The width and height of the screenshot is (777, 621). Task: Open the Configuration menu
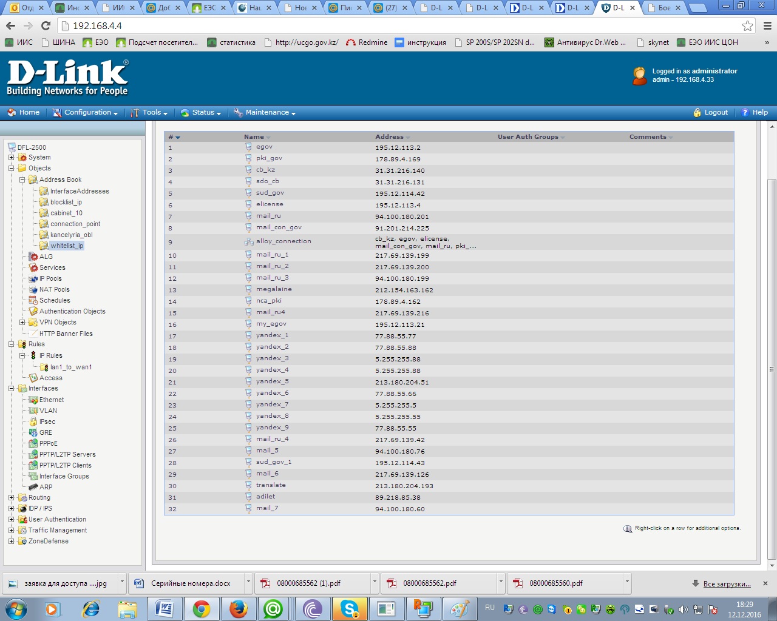click(85, 112)
